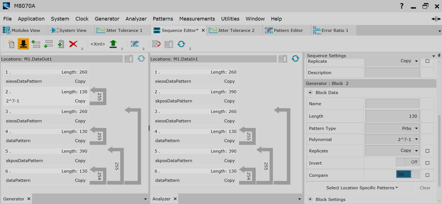Click the new sequence icon in toolbar
442x204 pixels.
pyautogui.click(x=11, y=44)
